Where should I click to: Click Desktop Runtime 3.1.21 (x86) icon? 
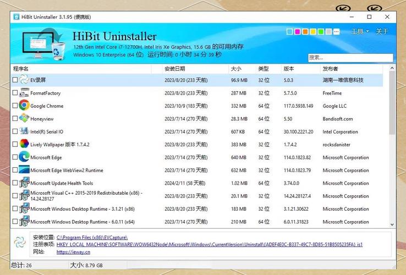24,208
